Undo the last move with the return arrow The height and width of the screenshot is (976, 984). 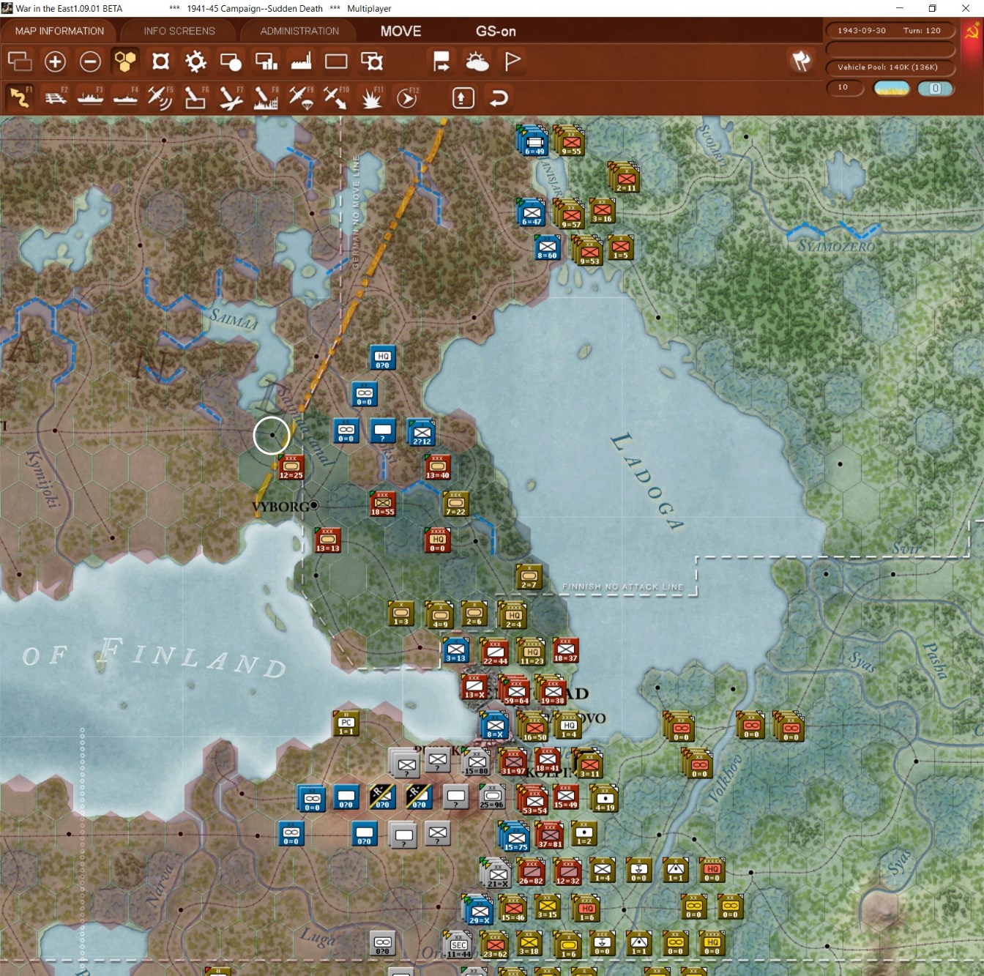pos(499,97)
